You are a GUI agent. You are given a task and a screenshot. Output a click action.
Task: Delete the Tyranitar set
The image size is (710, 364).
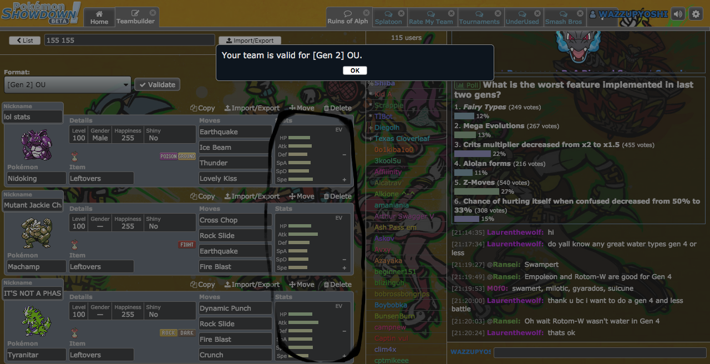[x=338, y=285]
